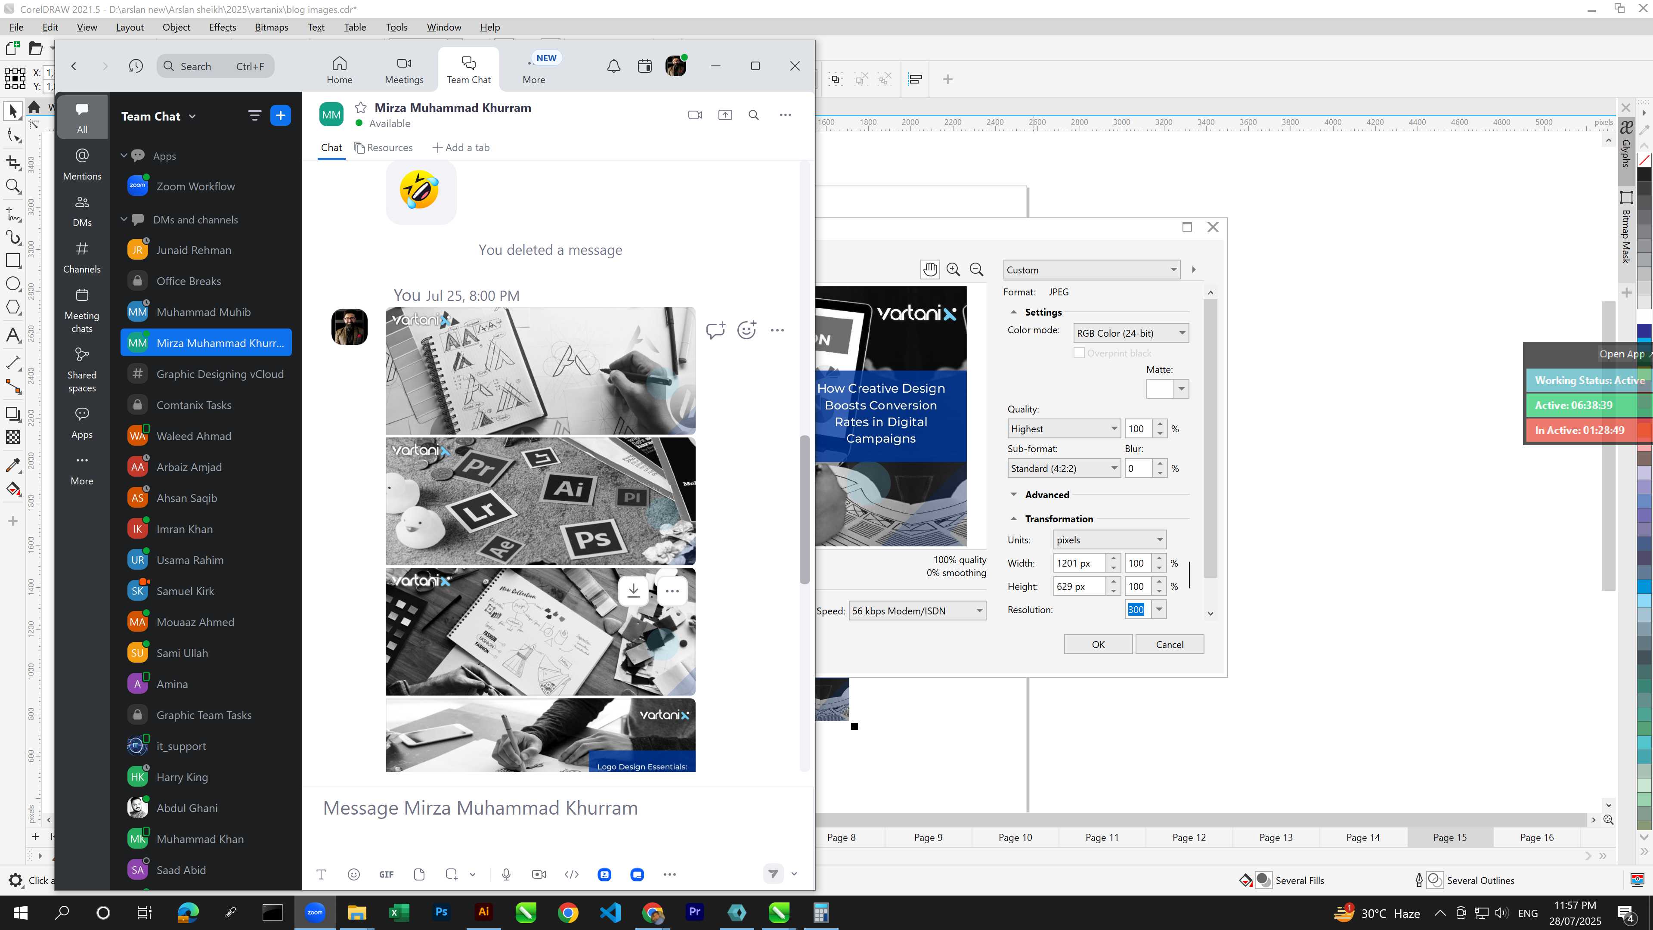Add emoji reaction to the image message
Screen dimensions: 1653x930
[x=746, y=330]
